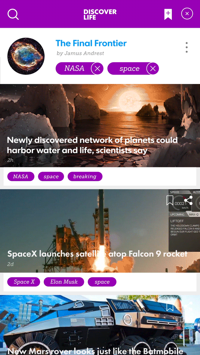The width and height of the screenshot is (200, 355).
Task: Select the breaking tag under planets article
Action: click(x=85, y=177)
